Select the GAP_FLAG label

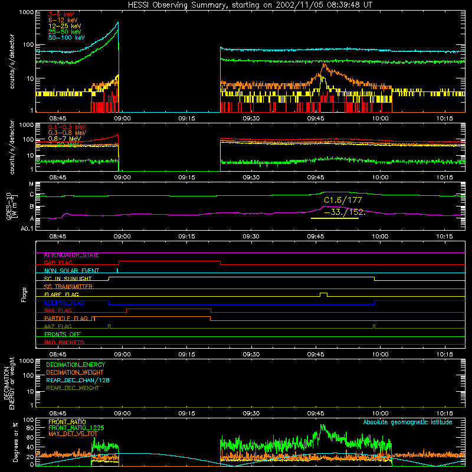[x=58, y=263]
